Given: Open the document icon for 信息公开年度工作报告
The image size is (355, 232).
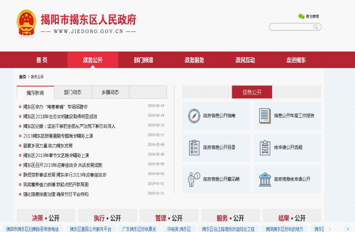Looking at the screenshot, I should (x=265, y=116).
